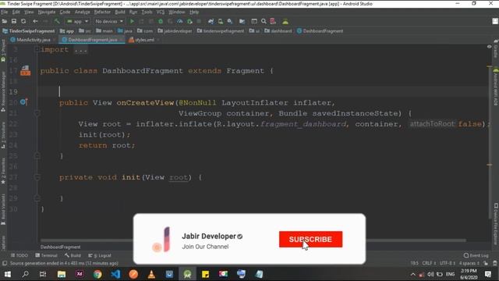Click the jabirdeveloper breadcrumb folder

click(175, 31)
